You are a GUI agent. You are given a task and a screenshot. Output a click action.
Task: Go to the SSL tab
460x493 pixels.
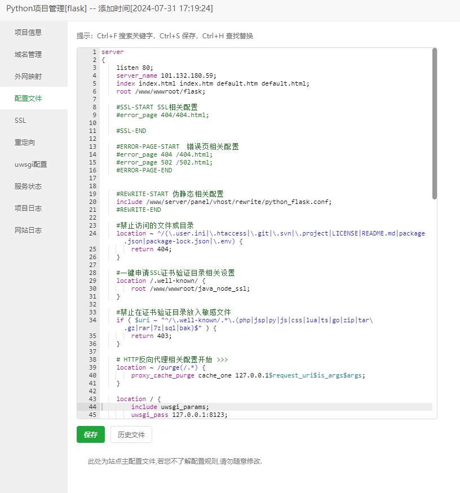(20, 121)
